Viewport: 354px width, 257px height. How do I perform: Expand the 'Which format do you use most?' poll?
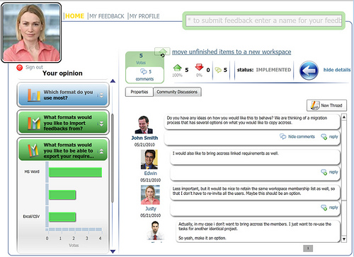101,95
